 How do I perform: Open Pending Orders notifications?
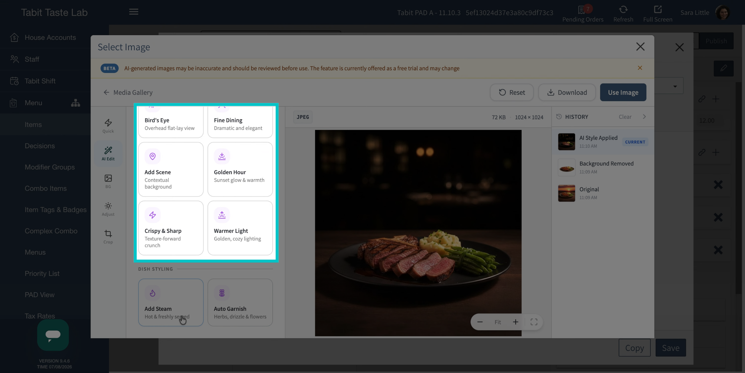click(x=583, y=13)
